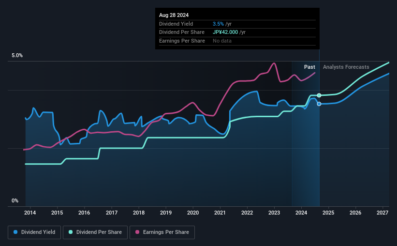
Task: Click the 2018 x-axis label
Action: [139, 213]
